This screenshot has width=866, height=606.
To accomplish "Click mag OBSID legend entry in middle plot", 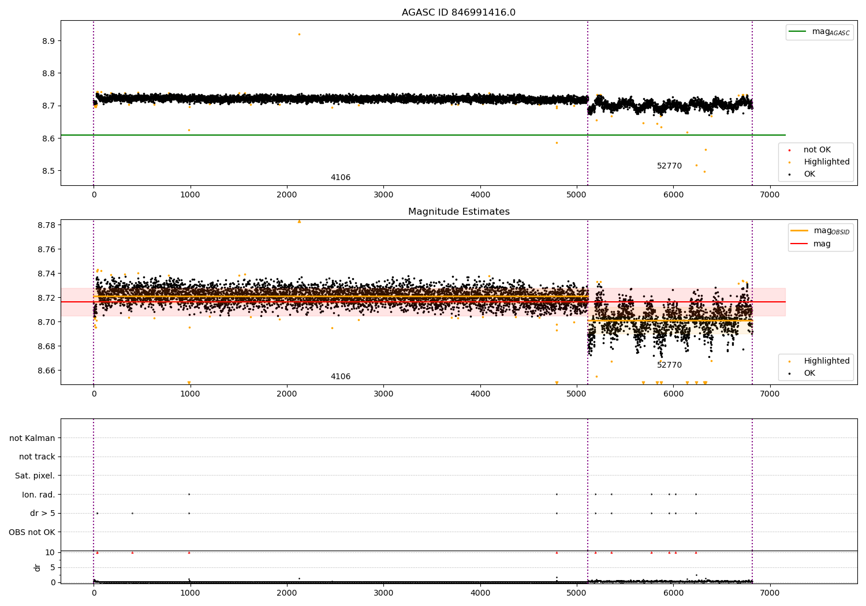I will [820, 231].
